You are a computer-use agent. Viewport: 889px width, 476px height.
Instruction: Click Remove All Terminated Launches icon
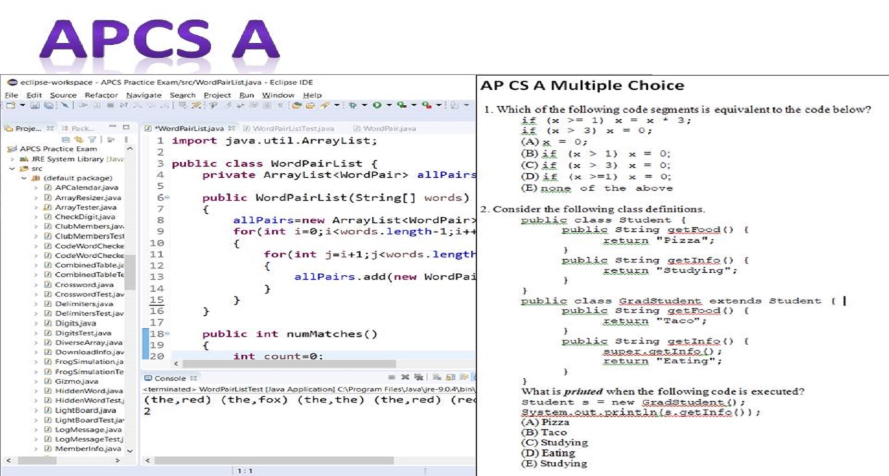point(417,378)
